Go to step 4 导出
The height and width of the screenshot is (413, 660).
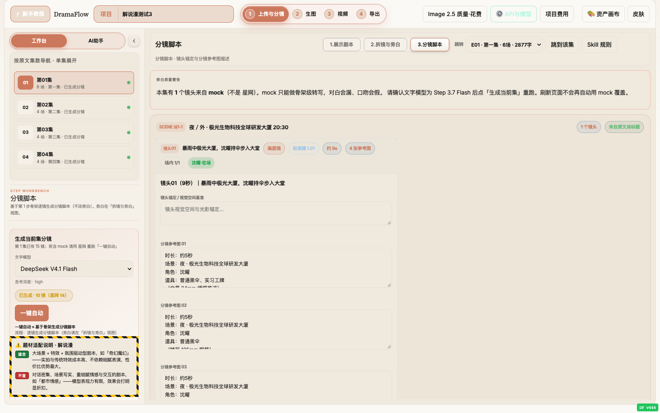click(368, 14)
